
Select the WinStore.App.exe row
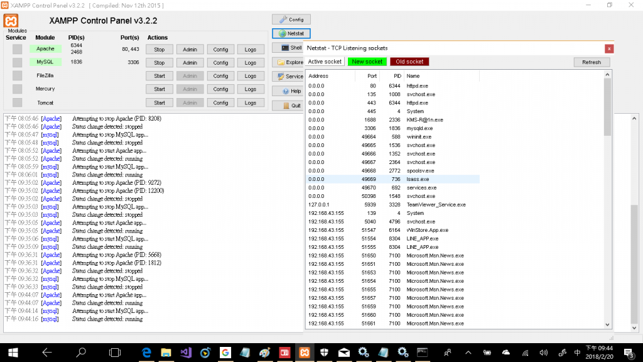pos(393,230)
